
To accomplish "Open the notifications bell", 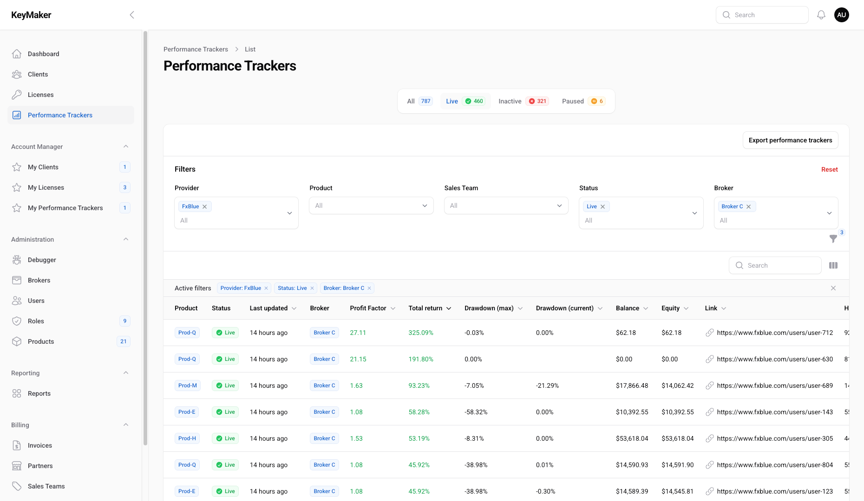I will pyautogui.click(x=821, y=15).
